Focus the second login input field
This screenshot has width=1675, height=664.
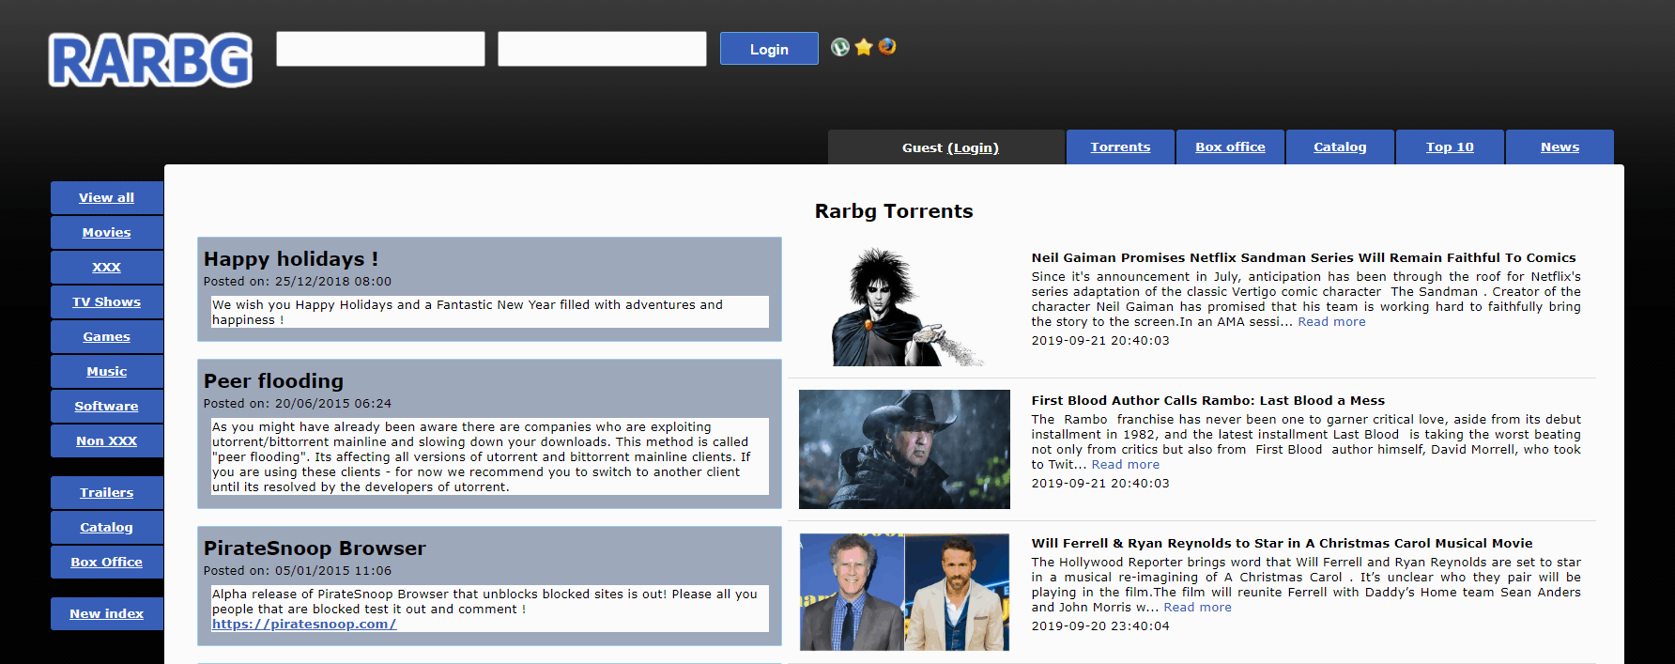point(602,49)
